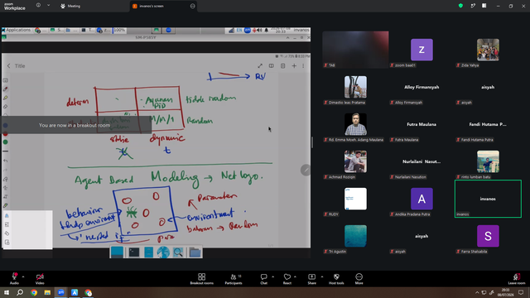Click highlighted invanos speaker tile
The width and height of the screenshot is (530, 298).
tap(488, 199)
